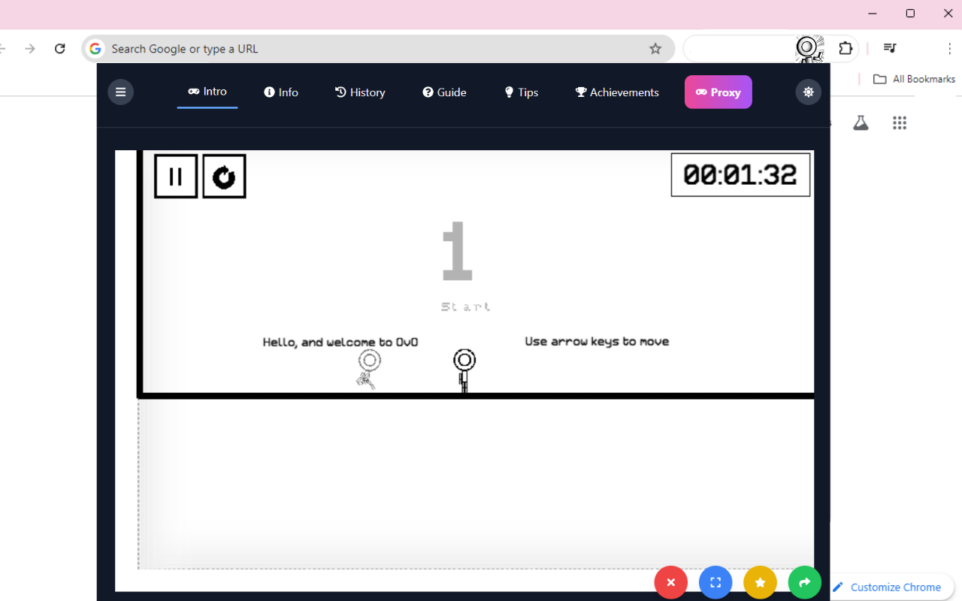
Task: Bookmark the page via the address bar star
Action: [655, 47]
